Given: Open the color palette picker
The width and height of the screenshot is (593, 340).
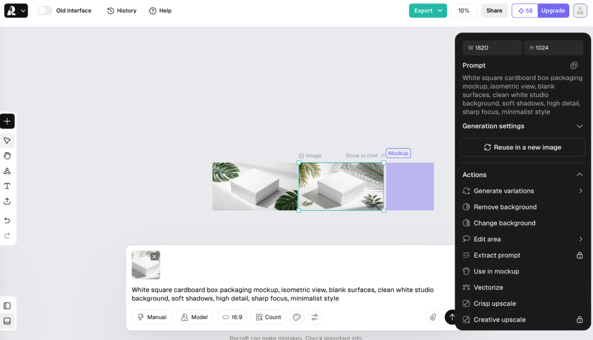Looking at the screenshot, I should tap(296, 317).
